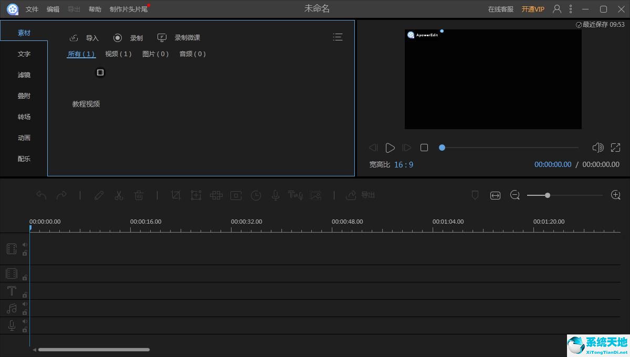630x357 pixels.
Task: Switch to the 动画 tab
Action: pyautogui.click(x=24, y=138)
